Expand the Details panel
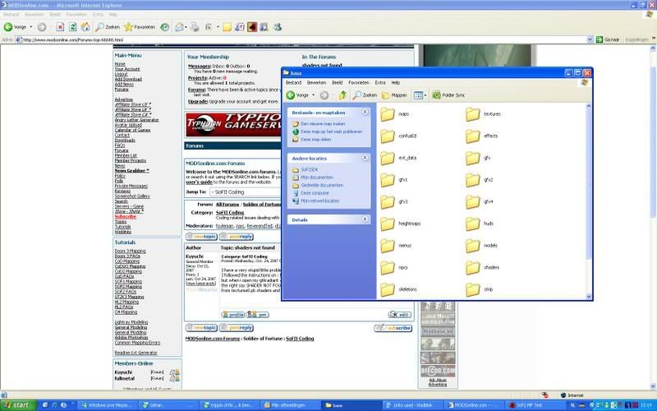This screenshot has height=411, width=657. coord(365,219)
